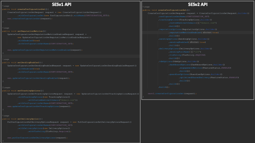
Task: Click sesv2.createConfigurationSet(request) call
Action: click(172, 94)
